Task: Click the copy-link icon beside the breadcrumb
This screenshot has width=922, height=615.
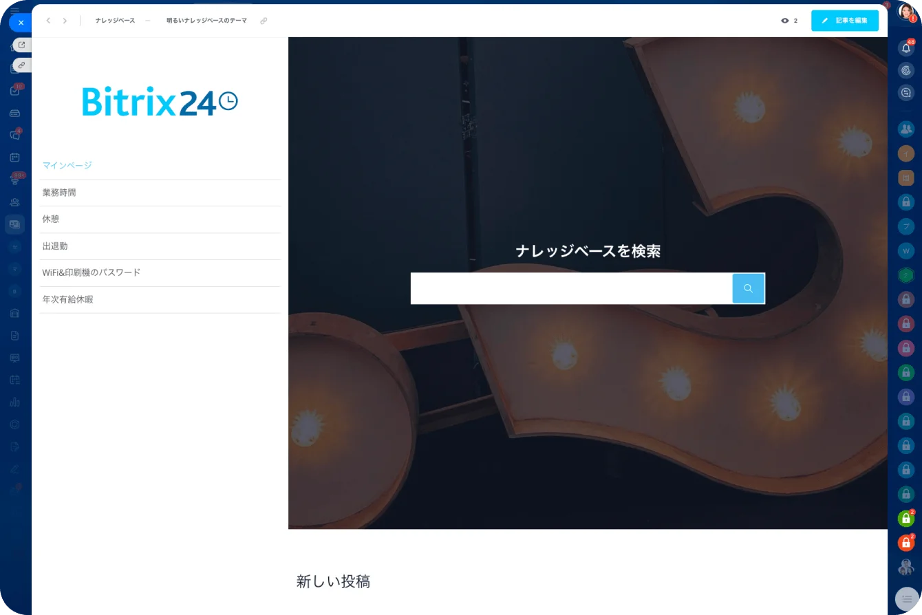Action: 264,21
